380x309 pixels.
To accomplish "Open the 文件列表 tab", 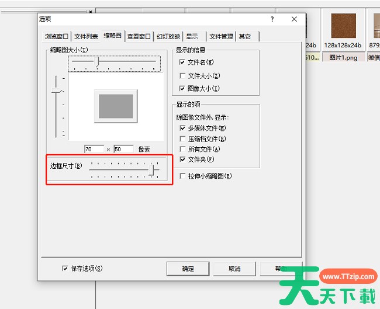I will pos(86,37).
